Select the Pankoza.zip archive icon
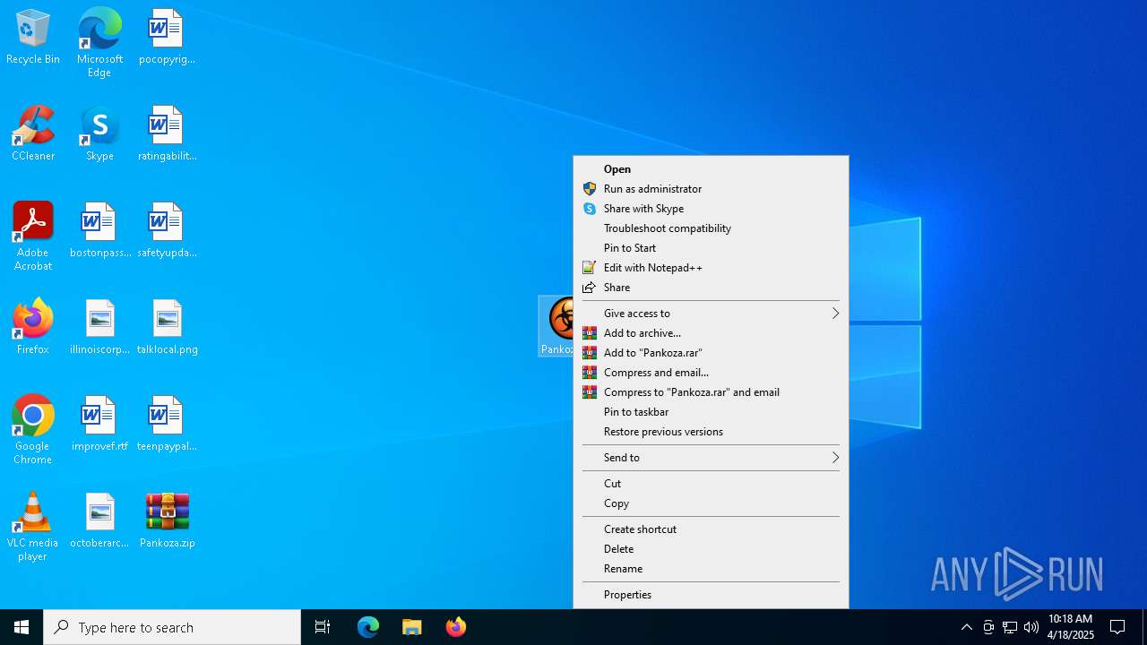1147x645 pixels. [167, 521]
